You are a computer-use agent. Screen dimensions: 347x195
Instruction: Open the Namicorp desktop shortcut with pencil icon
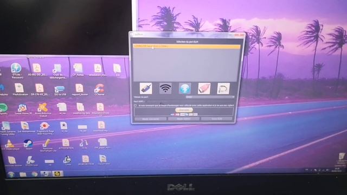click(47, 145)
